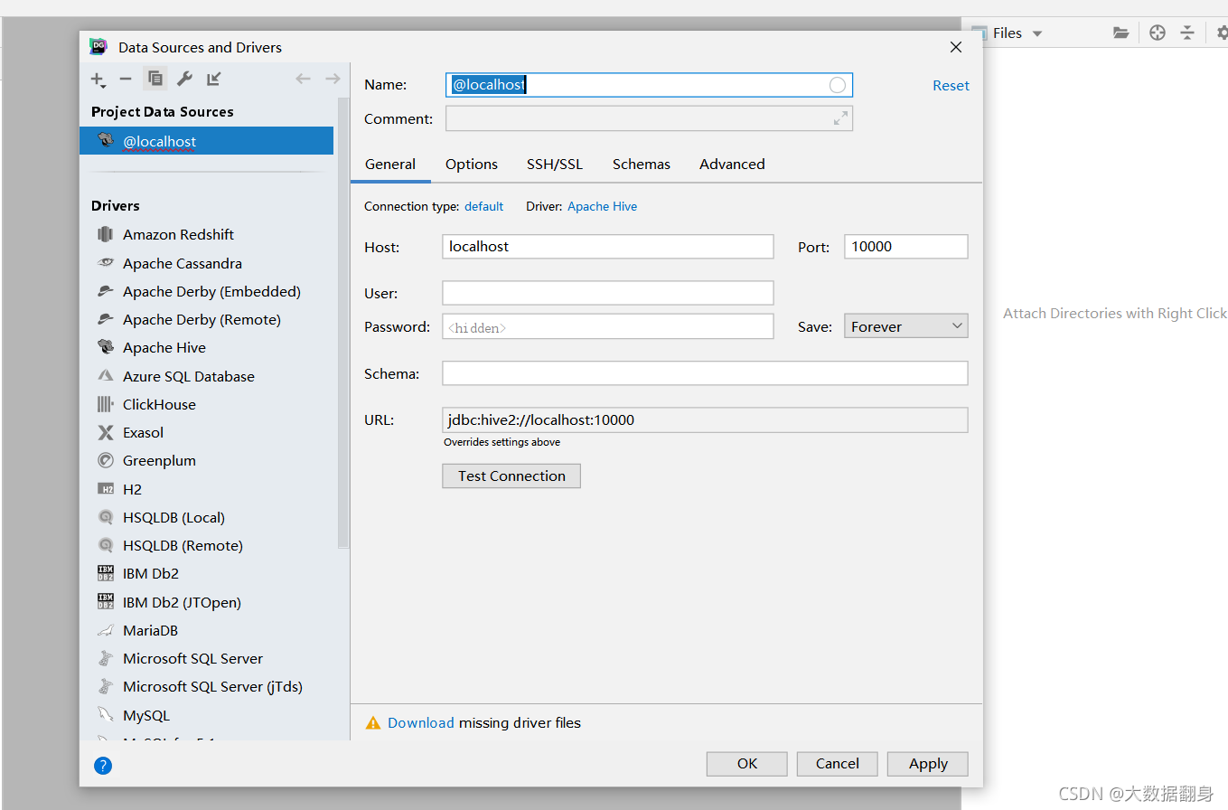Focus the Name input field
This screenshot has width=1228, height=810.
(x=649, y=85)
